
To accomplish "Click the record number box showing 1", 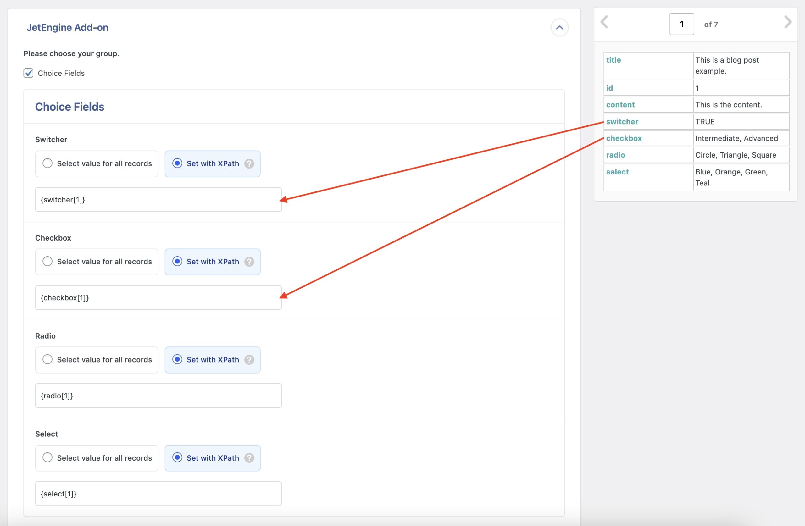I will pos(681,24).
